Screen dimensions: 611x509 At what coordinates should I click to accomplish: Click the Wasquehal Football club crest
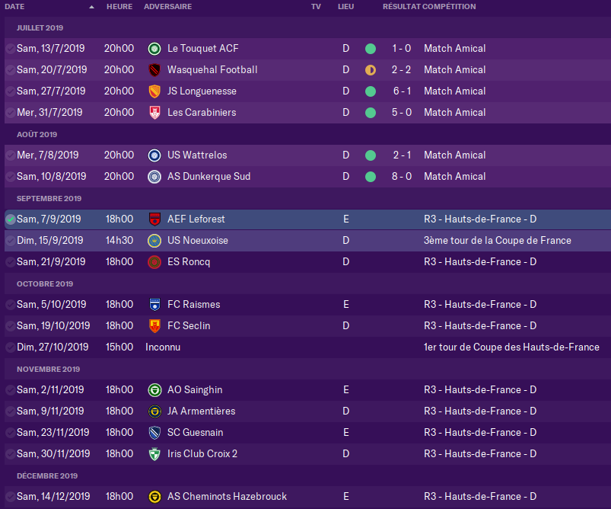tap(154, 70)
